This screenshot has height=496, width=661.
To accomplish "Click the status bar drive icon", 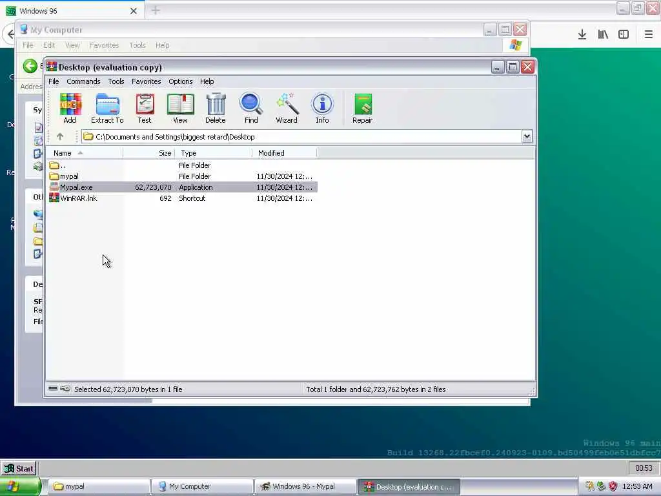I will coord(53,388).
